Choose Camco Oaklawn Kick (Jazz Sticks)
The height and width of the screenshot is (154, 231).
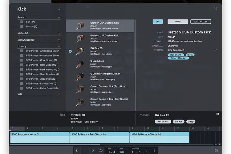tap(100, 102)
